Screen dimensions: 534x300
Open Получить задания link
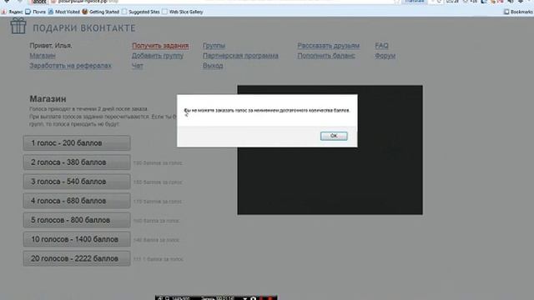(160, 46)
